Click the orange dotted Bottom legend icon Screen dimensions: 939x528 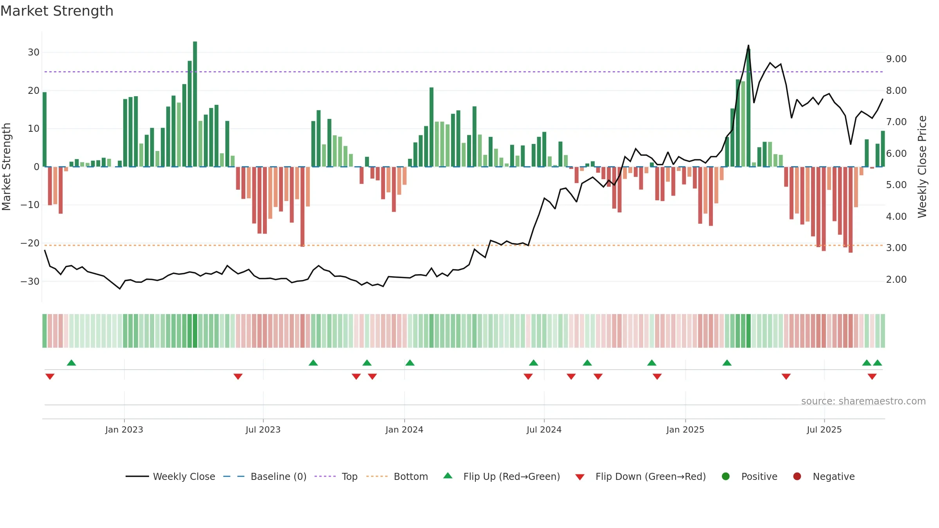click(x=377, y=476)
